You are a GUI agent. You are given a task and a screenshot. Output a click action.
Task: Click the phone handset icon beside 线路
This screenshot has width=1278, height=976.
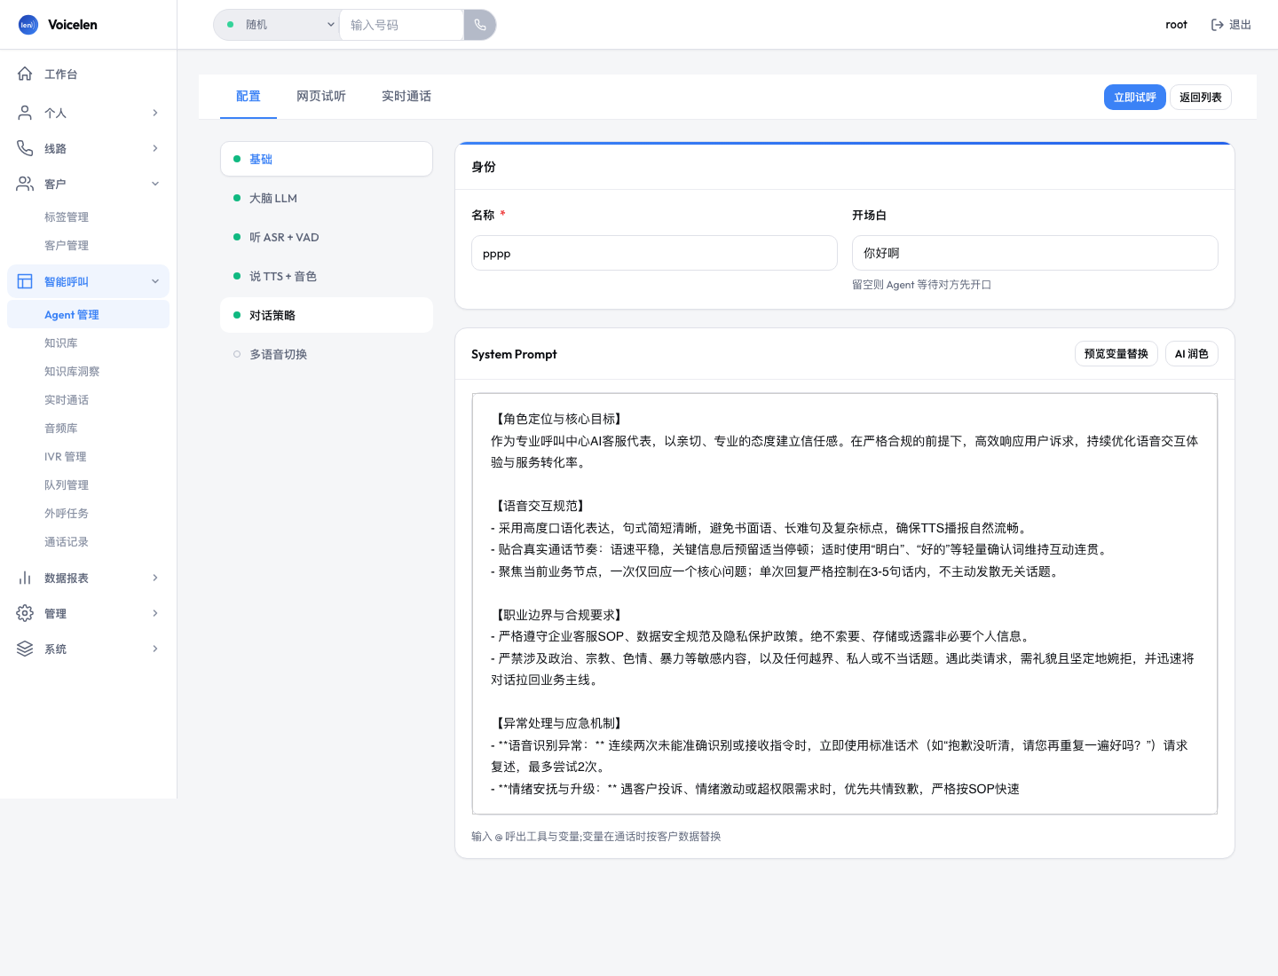click(x=25, y=148)
